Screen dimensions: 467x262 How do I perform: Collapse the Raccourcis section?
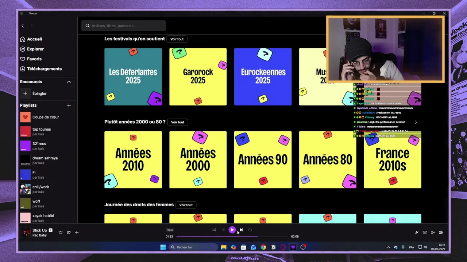pos(69,82)
